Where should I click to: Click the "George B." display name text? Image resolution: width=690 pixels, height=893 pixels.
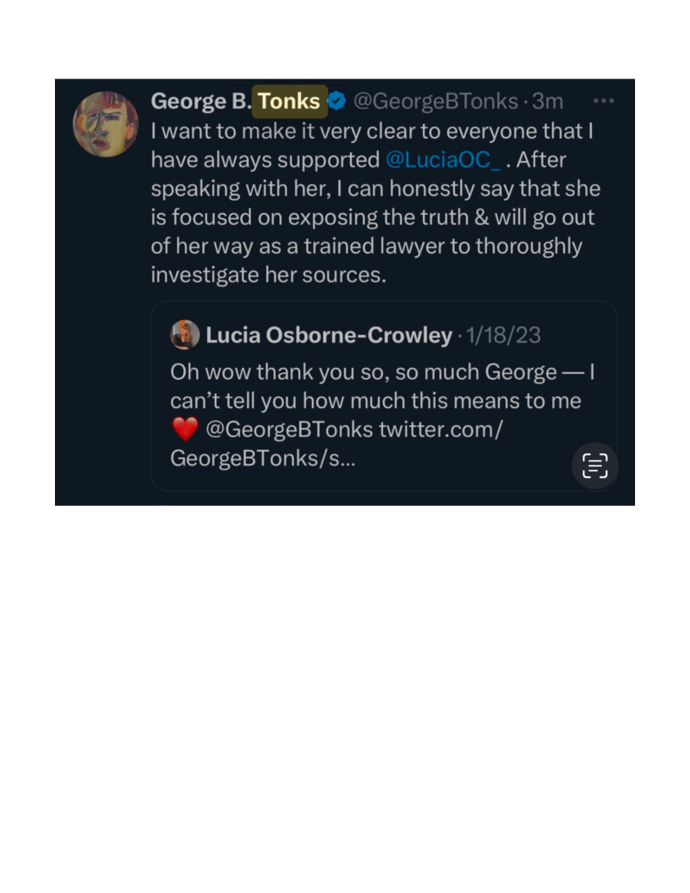pyautogui.click(x=200, y=101)
